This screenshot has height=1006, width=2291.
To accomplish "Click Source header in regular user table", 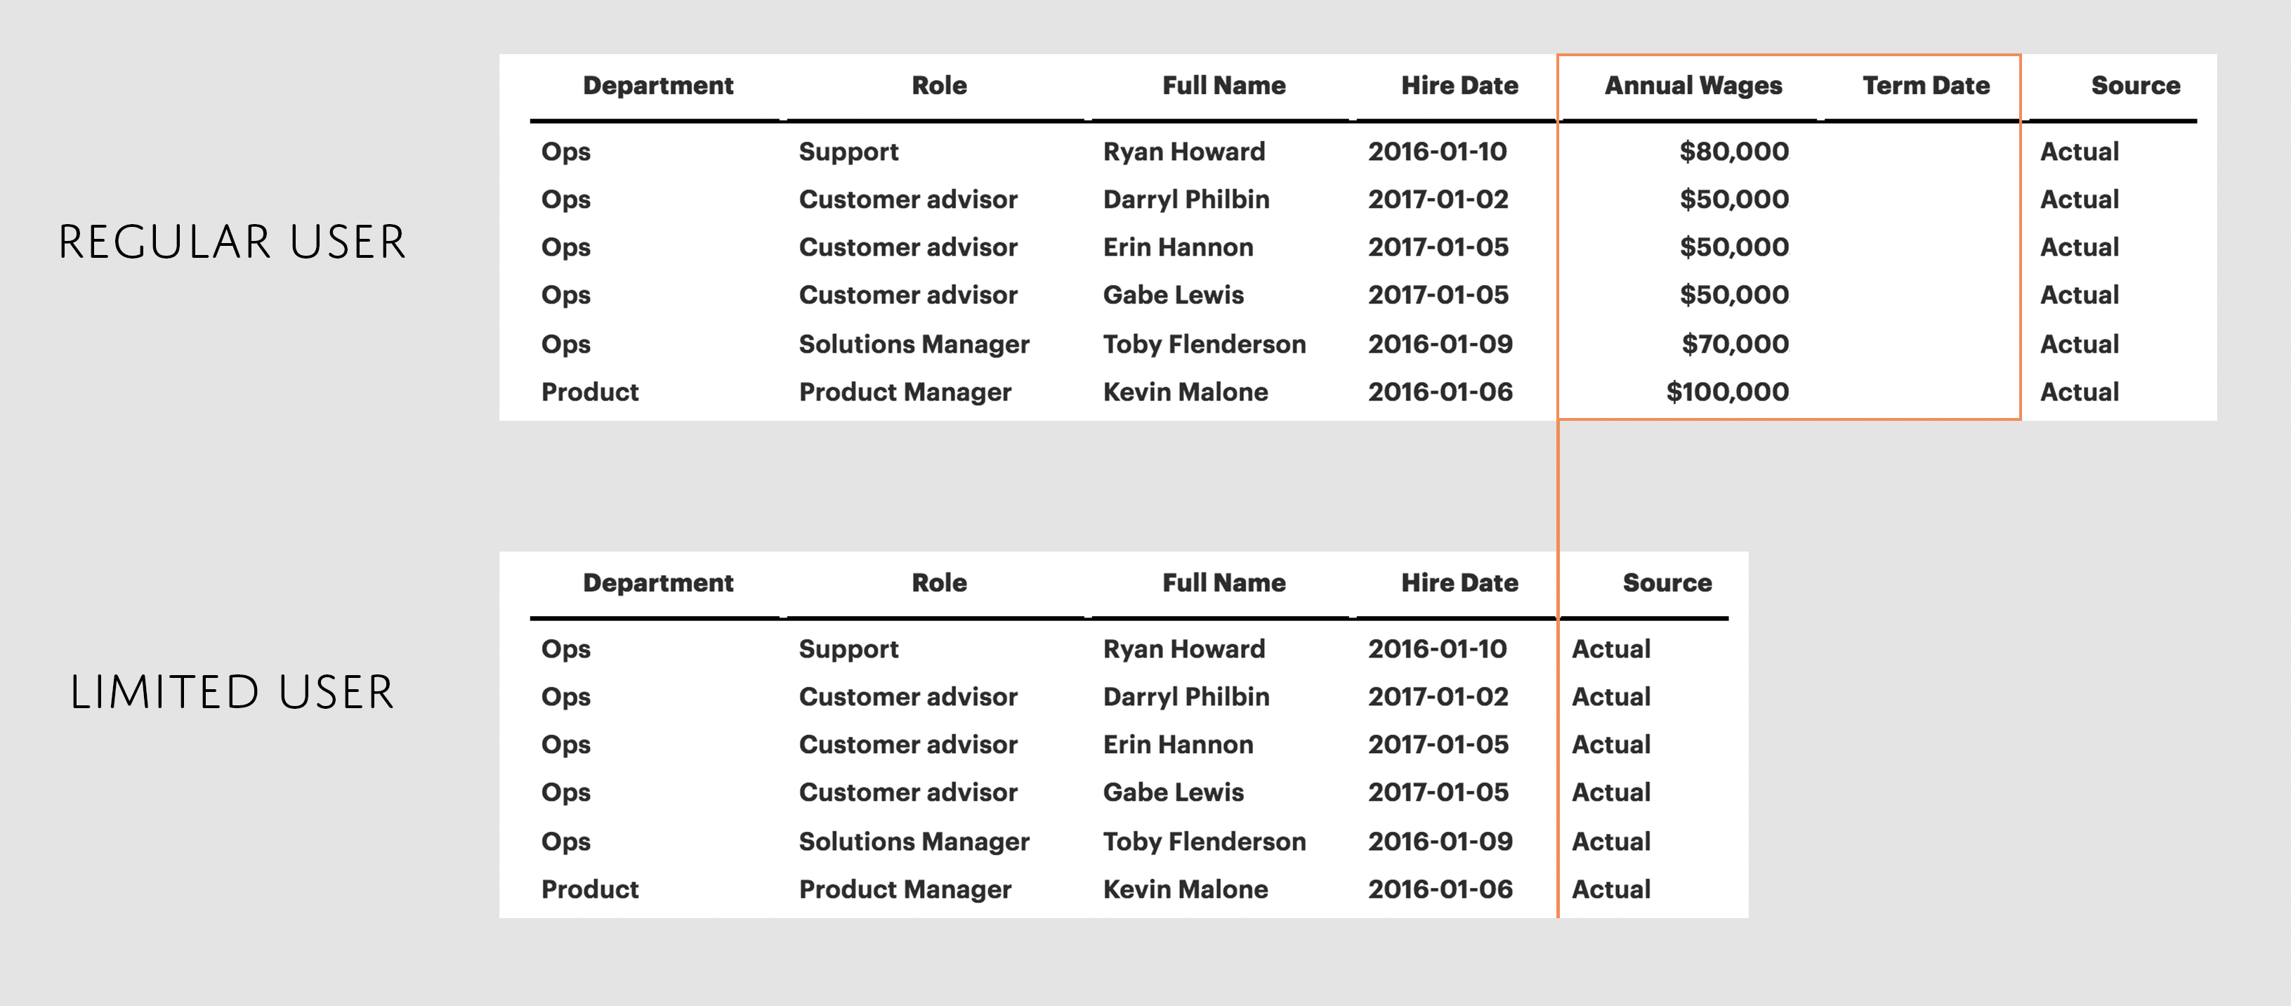I will (2134, 86).
